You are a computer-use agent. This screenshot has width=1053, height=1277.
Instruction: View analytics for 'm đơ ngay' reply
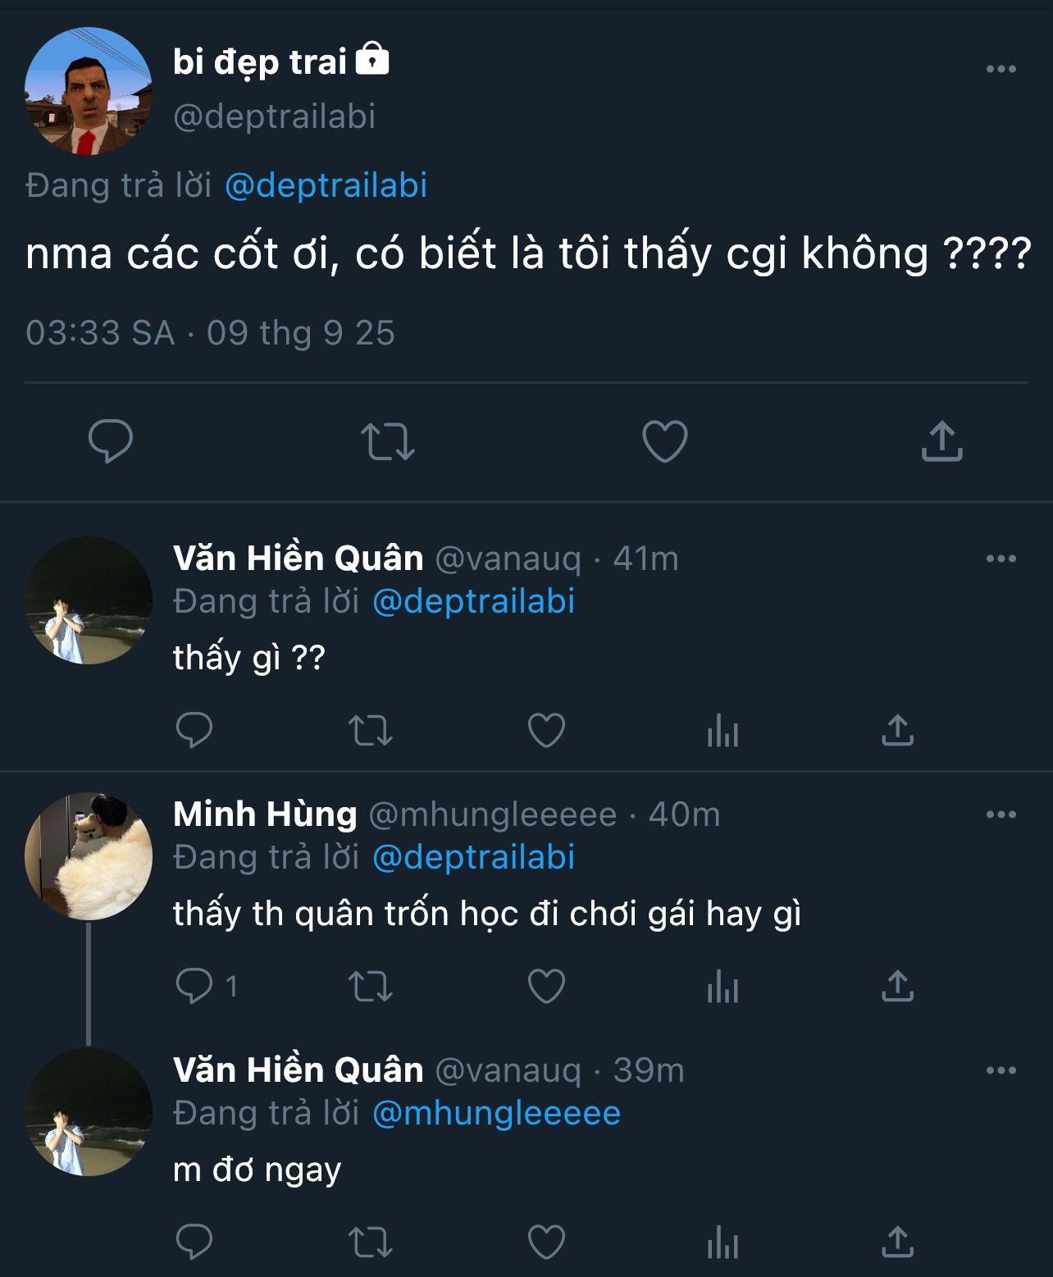coord(723,1242)
